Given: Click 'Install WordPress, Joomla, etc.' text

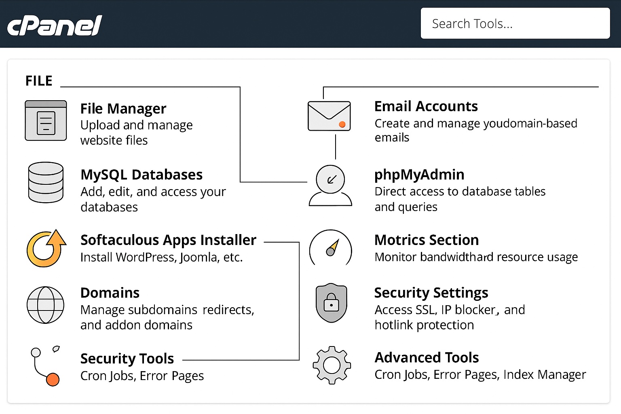Looking at the screenshot, I should 161,257.
